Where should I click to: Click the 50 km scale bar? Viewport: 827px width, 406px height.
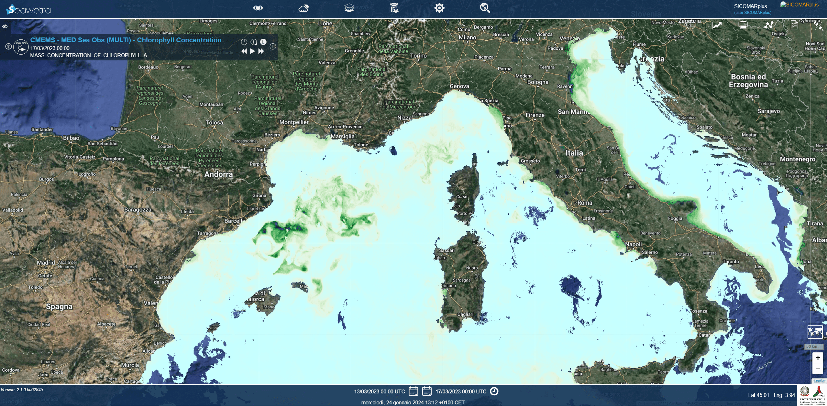[x=814, y=347]
